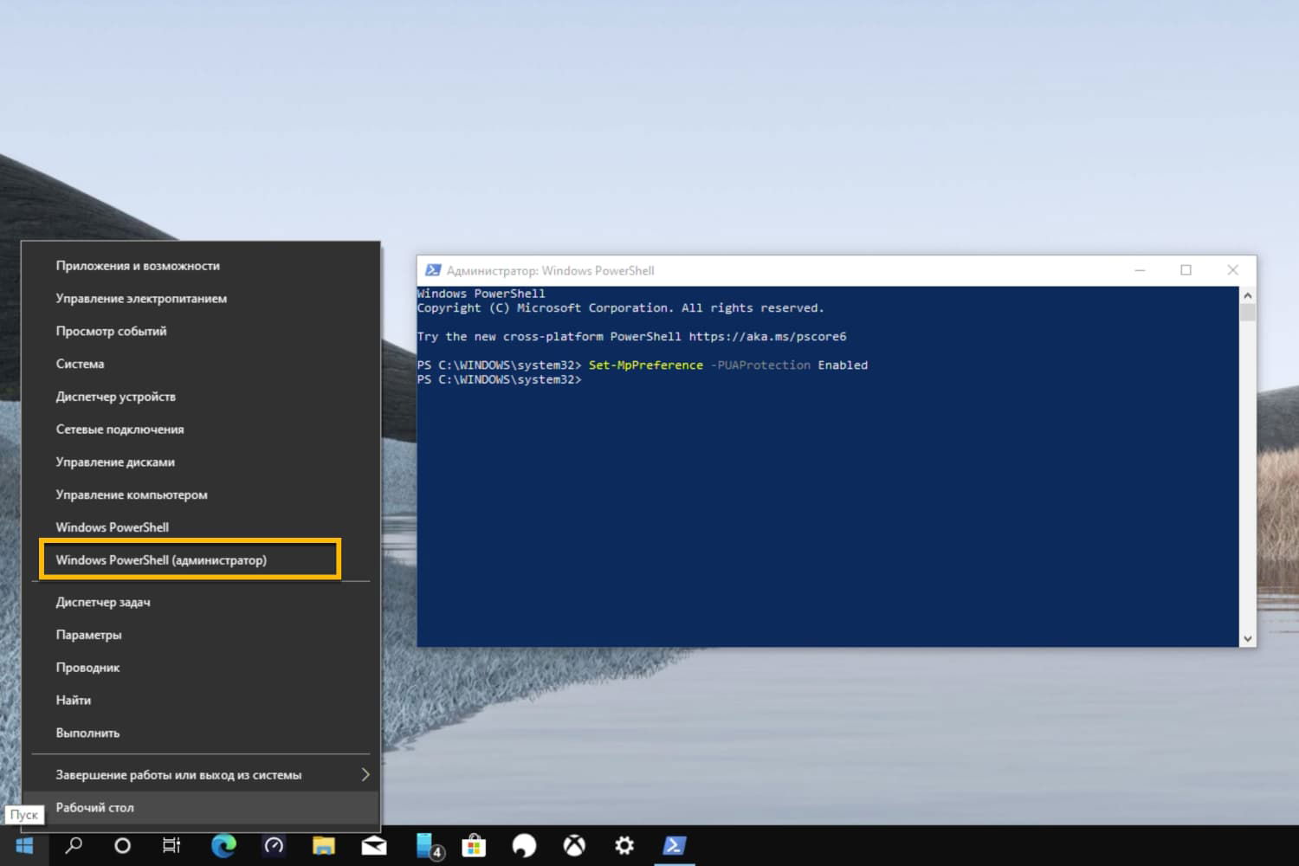The height and width of the screenshot is (866, 1299).
Task: Open Управление дисками from the menu
Action: point(114,462)
